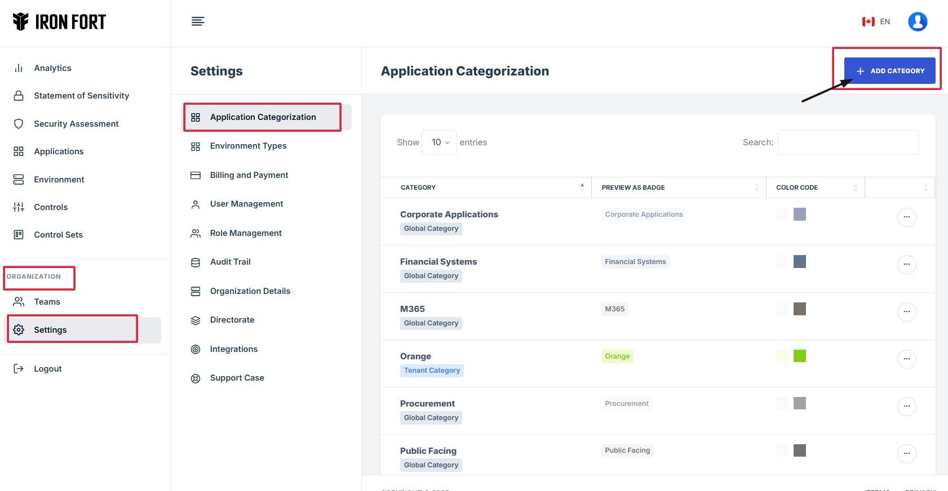The width and height of the screenshot is (948, 491).
Task: Open the EN language selector
Action: [876, 21]
